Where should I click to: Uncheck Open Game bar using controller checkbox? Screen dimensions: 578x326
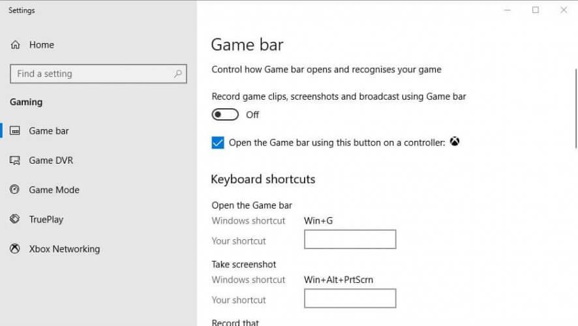[x=218, y=143]
